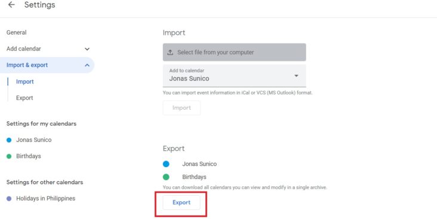Click Birthdays in the Export list

coord(194,177)
